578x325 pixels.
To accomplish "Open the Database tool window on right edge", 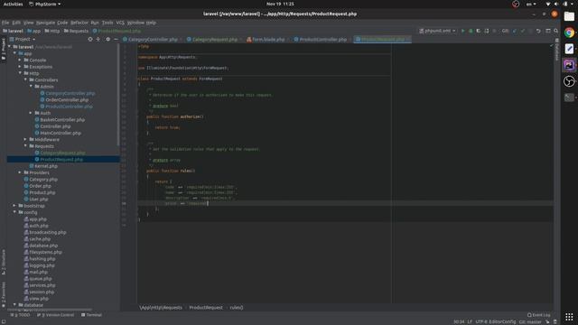I will coord(557,49).
